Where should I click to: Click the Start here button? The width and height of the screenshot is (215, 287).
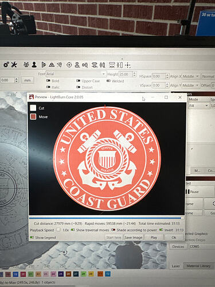[114, 238]
